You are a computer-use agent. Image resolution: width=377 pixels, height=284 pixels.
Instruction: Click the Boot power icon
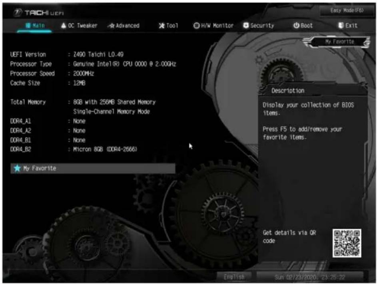coord(296,26)
